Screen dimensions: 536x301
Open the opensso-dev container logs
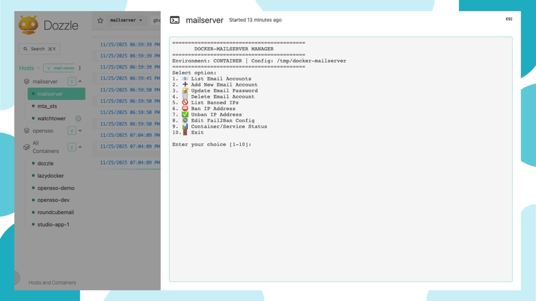coord(54,200)
